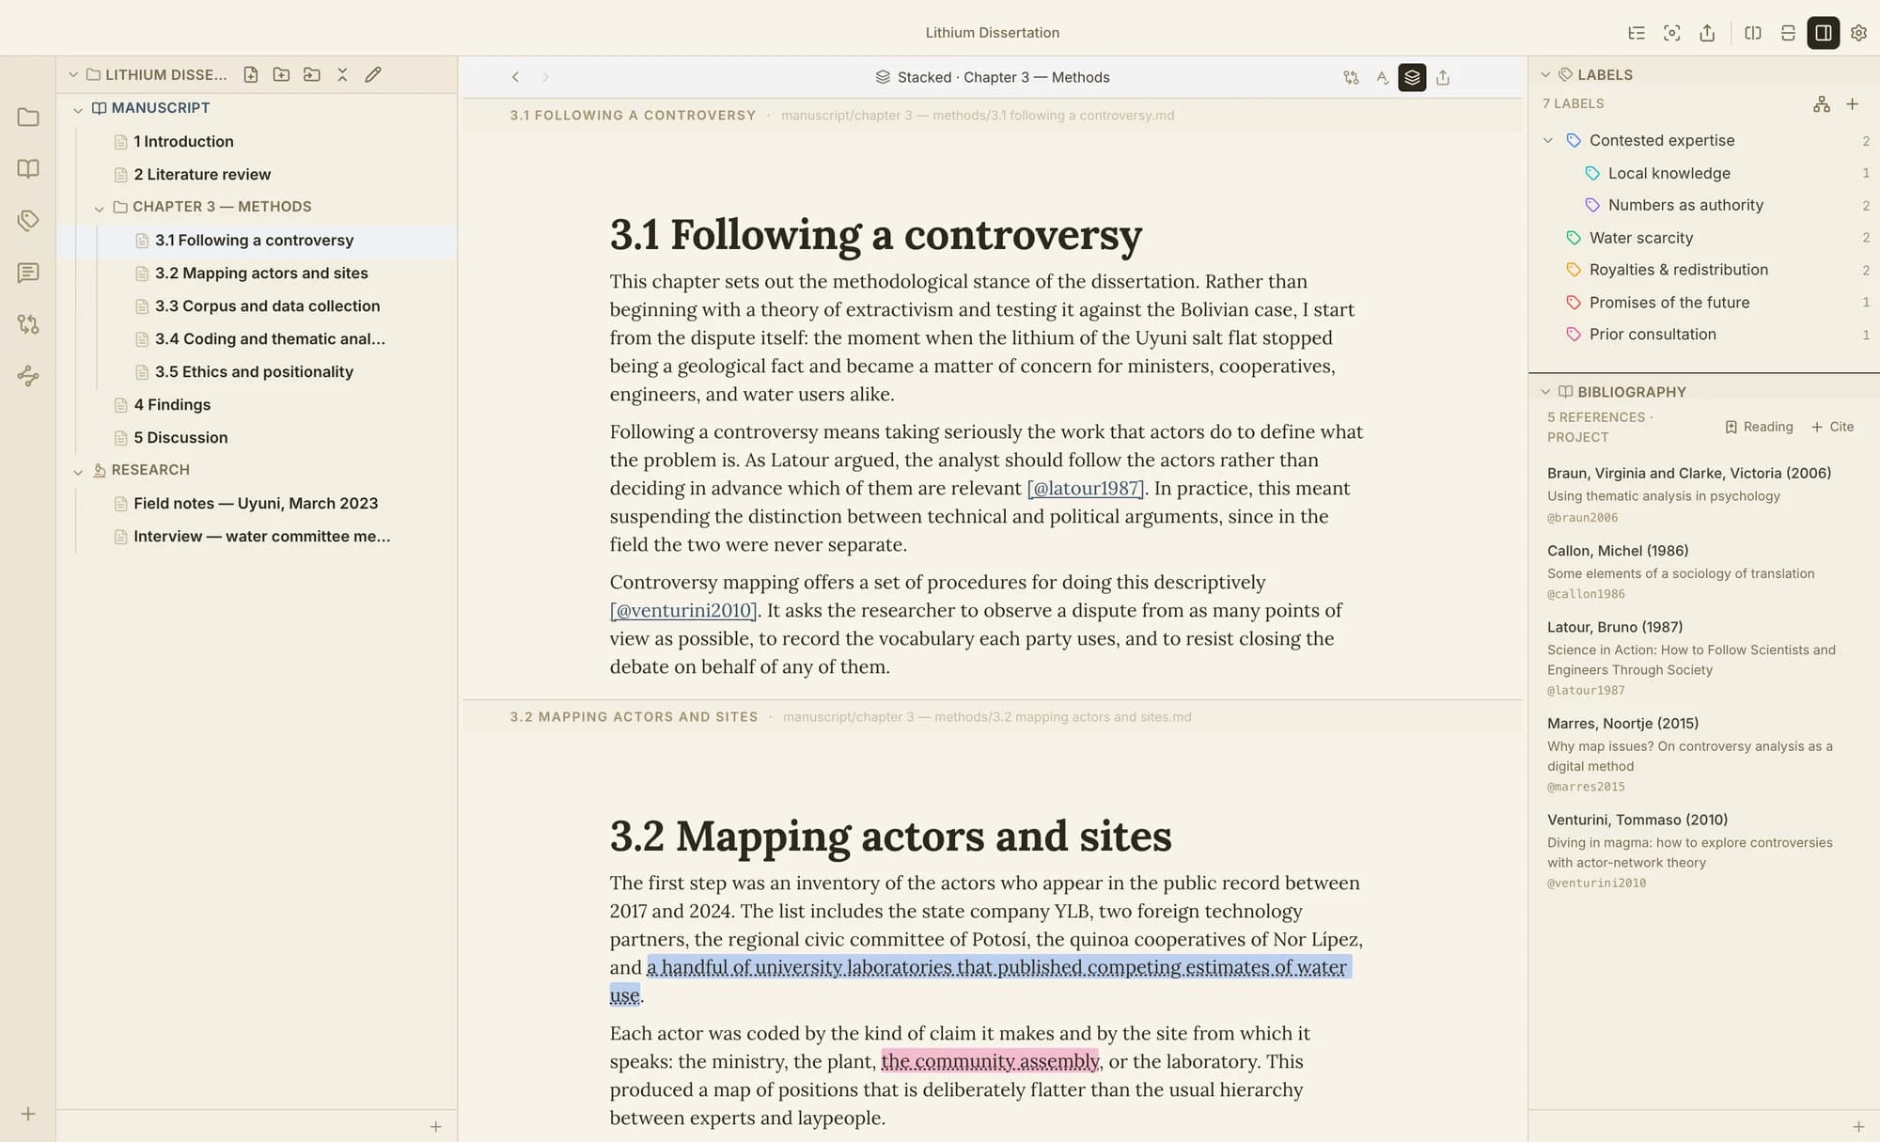The height and width of the screenshot is (1142, 1880).
Task: Collapse the Lithium Dissertation project root
Action: pyautogui.click(x=73, y=74)
